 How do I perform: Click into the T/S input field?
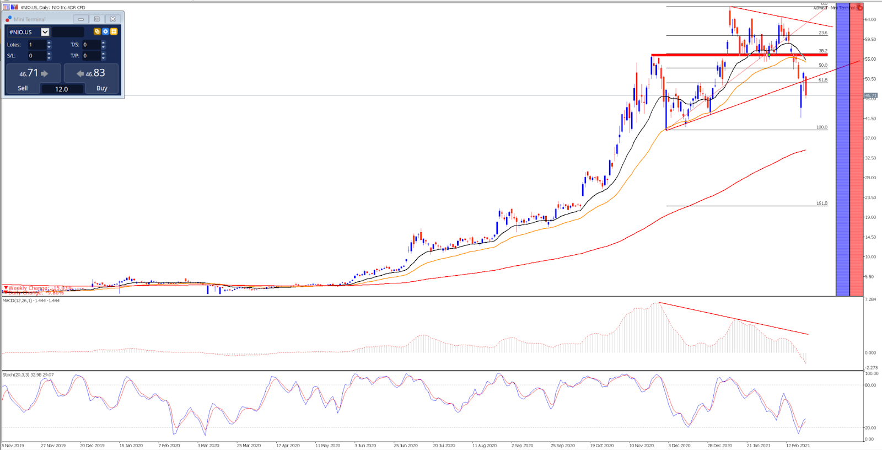pos(91,45)
